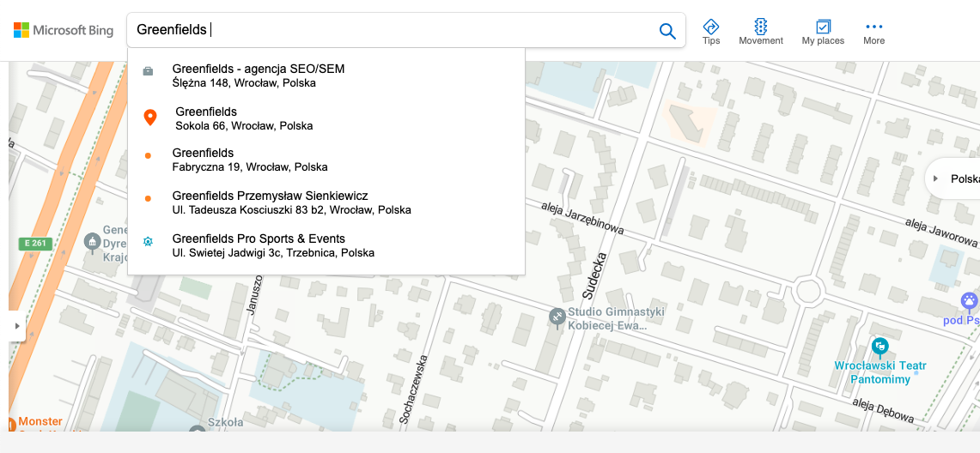Toggle the Movement traffic layer
Viewport: 980px width, 453px height.
point(761,31)
